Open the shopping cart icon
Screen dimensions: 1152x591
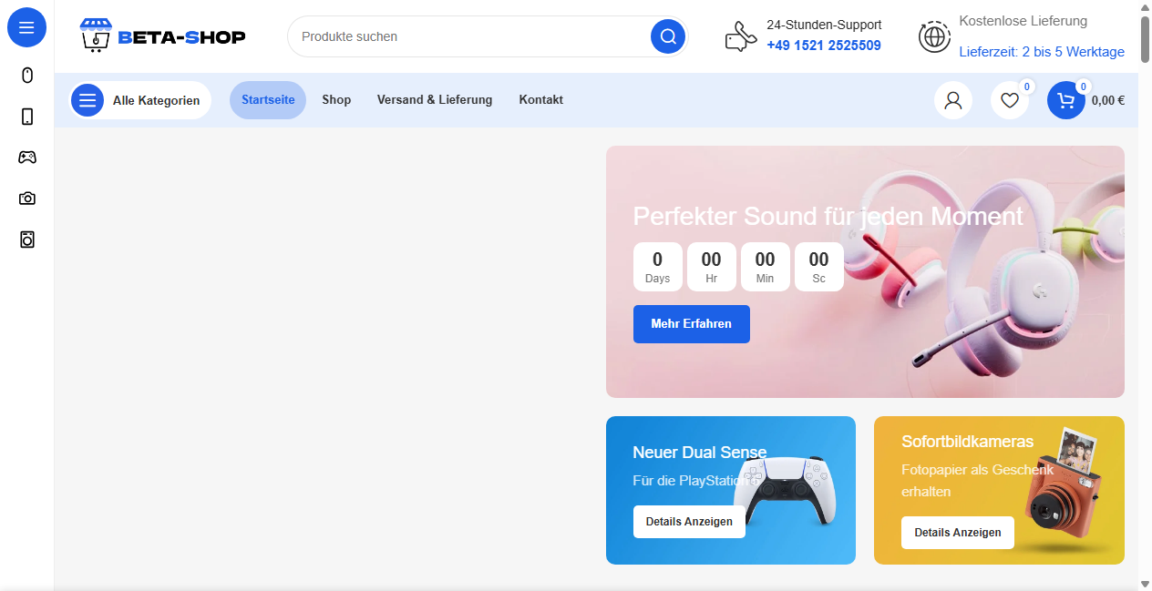(1066, 100)
